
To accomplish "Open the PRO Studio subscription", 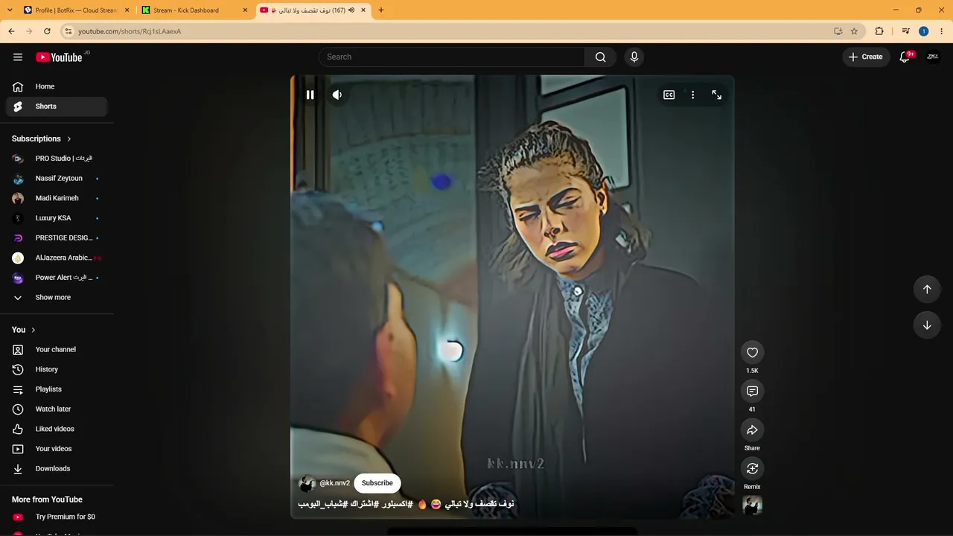I will click(x=57, y=159).
